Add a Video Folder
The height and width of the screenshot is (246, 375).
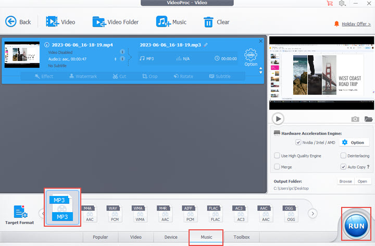[115, 22]
